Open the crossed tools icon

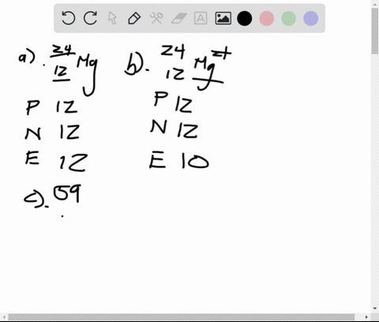pos(156,18)
